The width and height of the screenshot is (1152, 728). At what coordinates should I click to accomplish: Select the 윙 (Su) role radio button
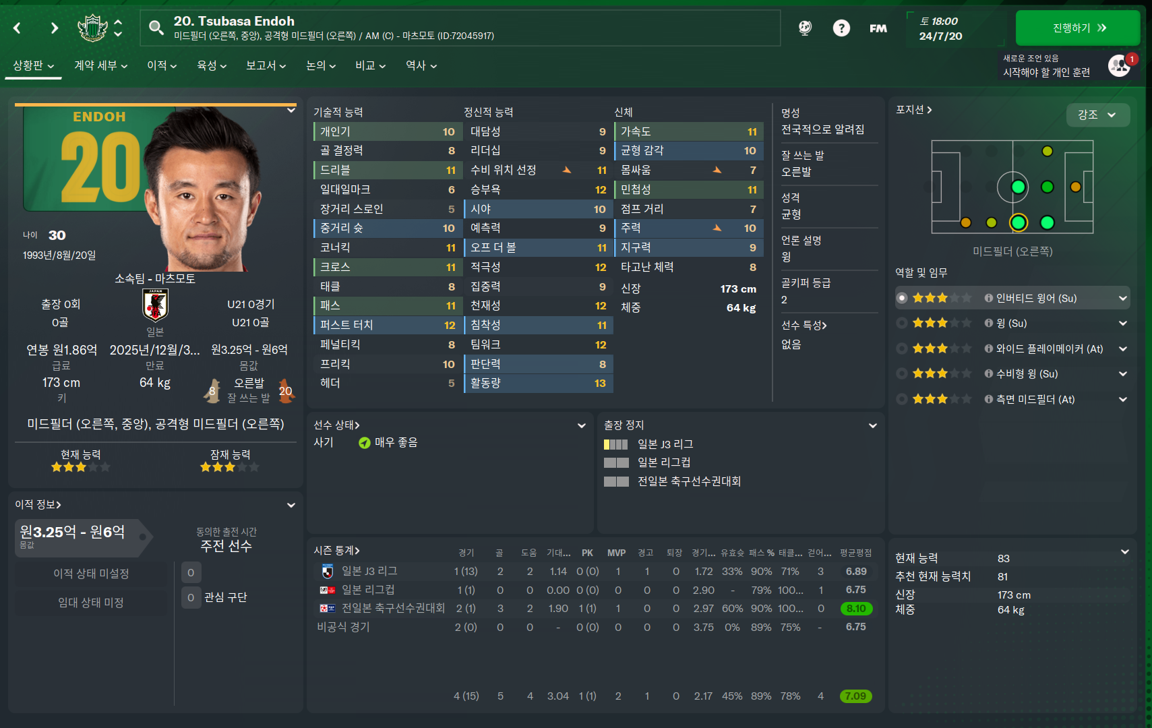tap(902, 323)
